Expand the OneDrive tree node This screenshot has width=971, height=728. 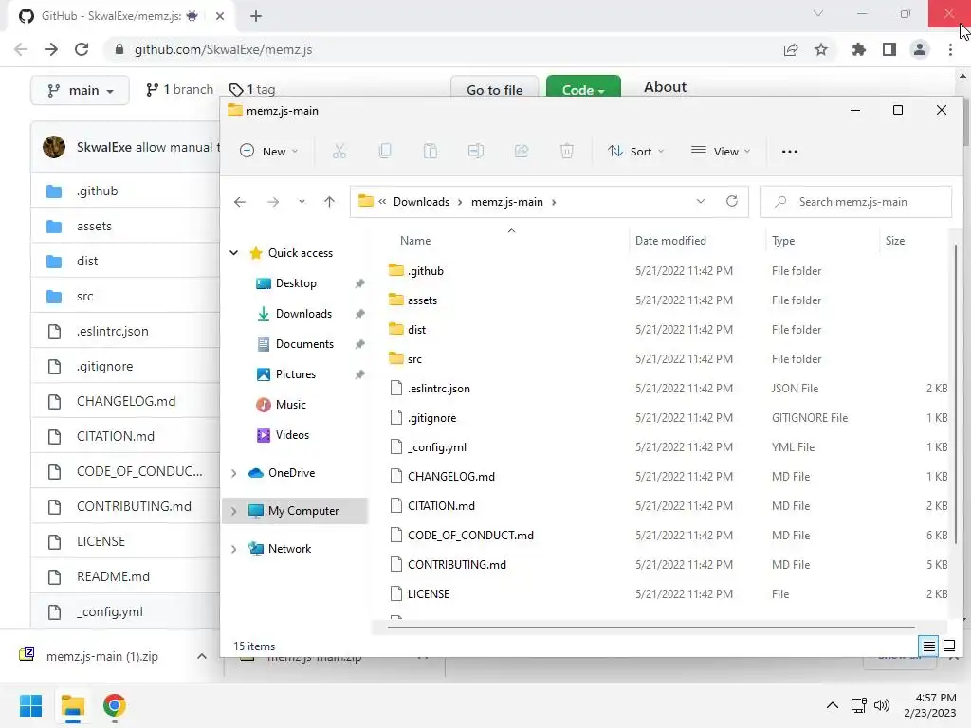(234, 473)
